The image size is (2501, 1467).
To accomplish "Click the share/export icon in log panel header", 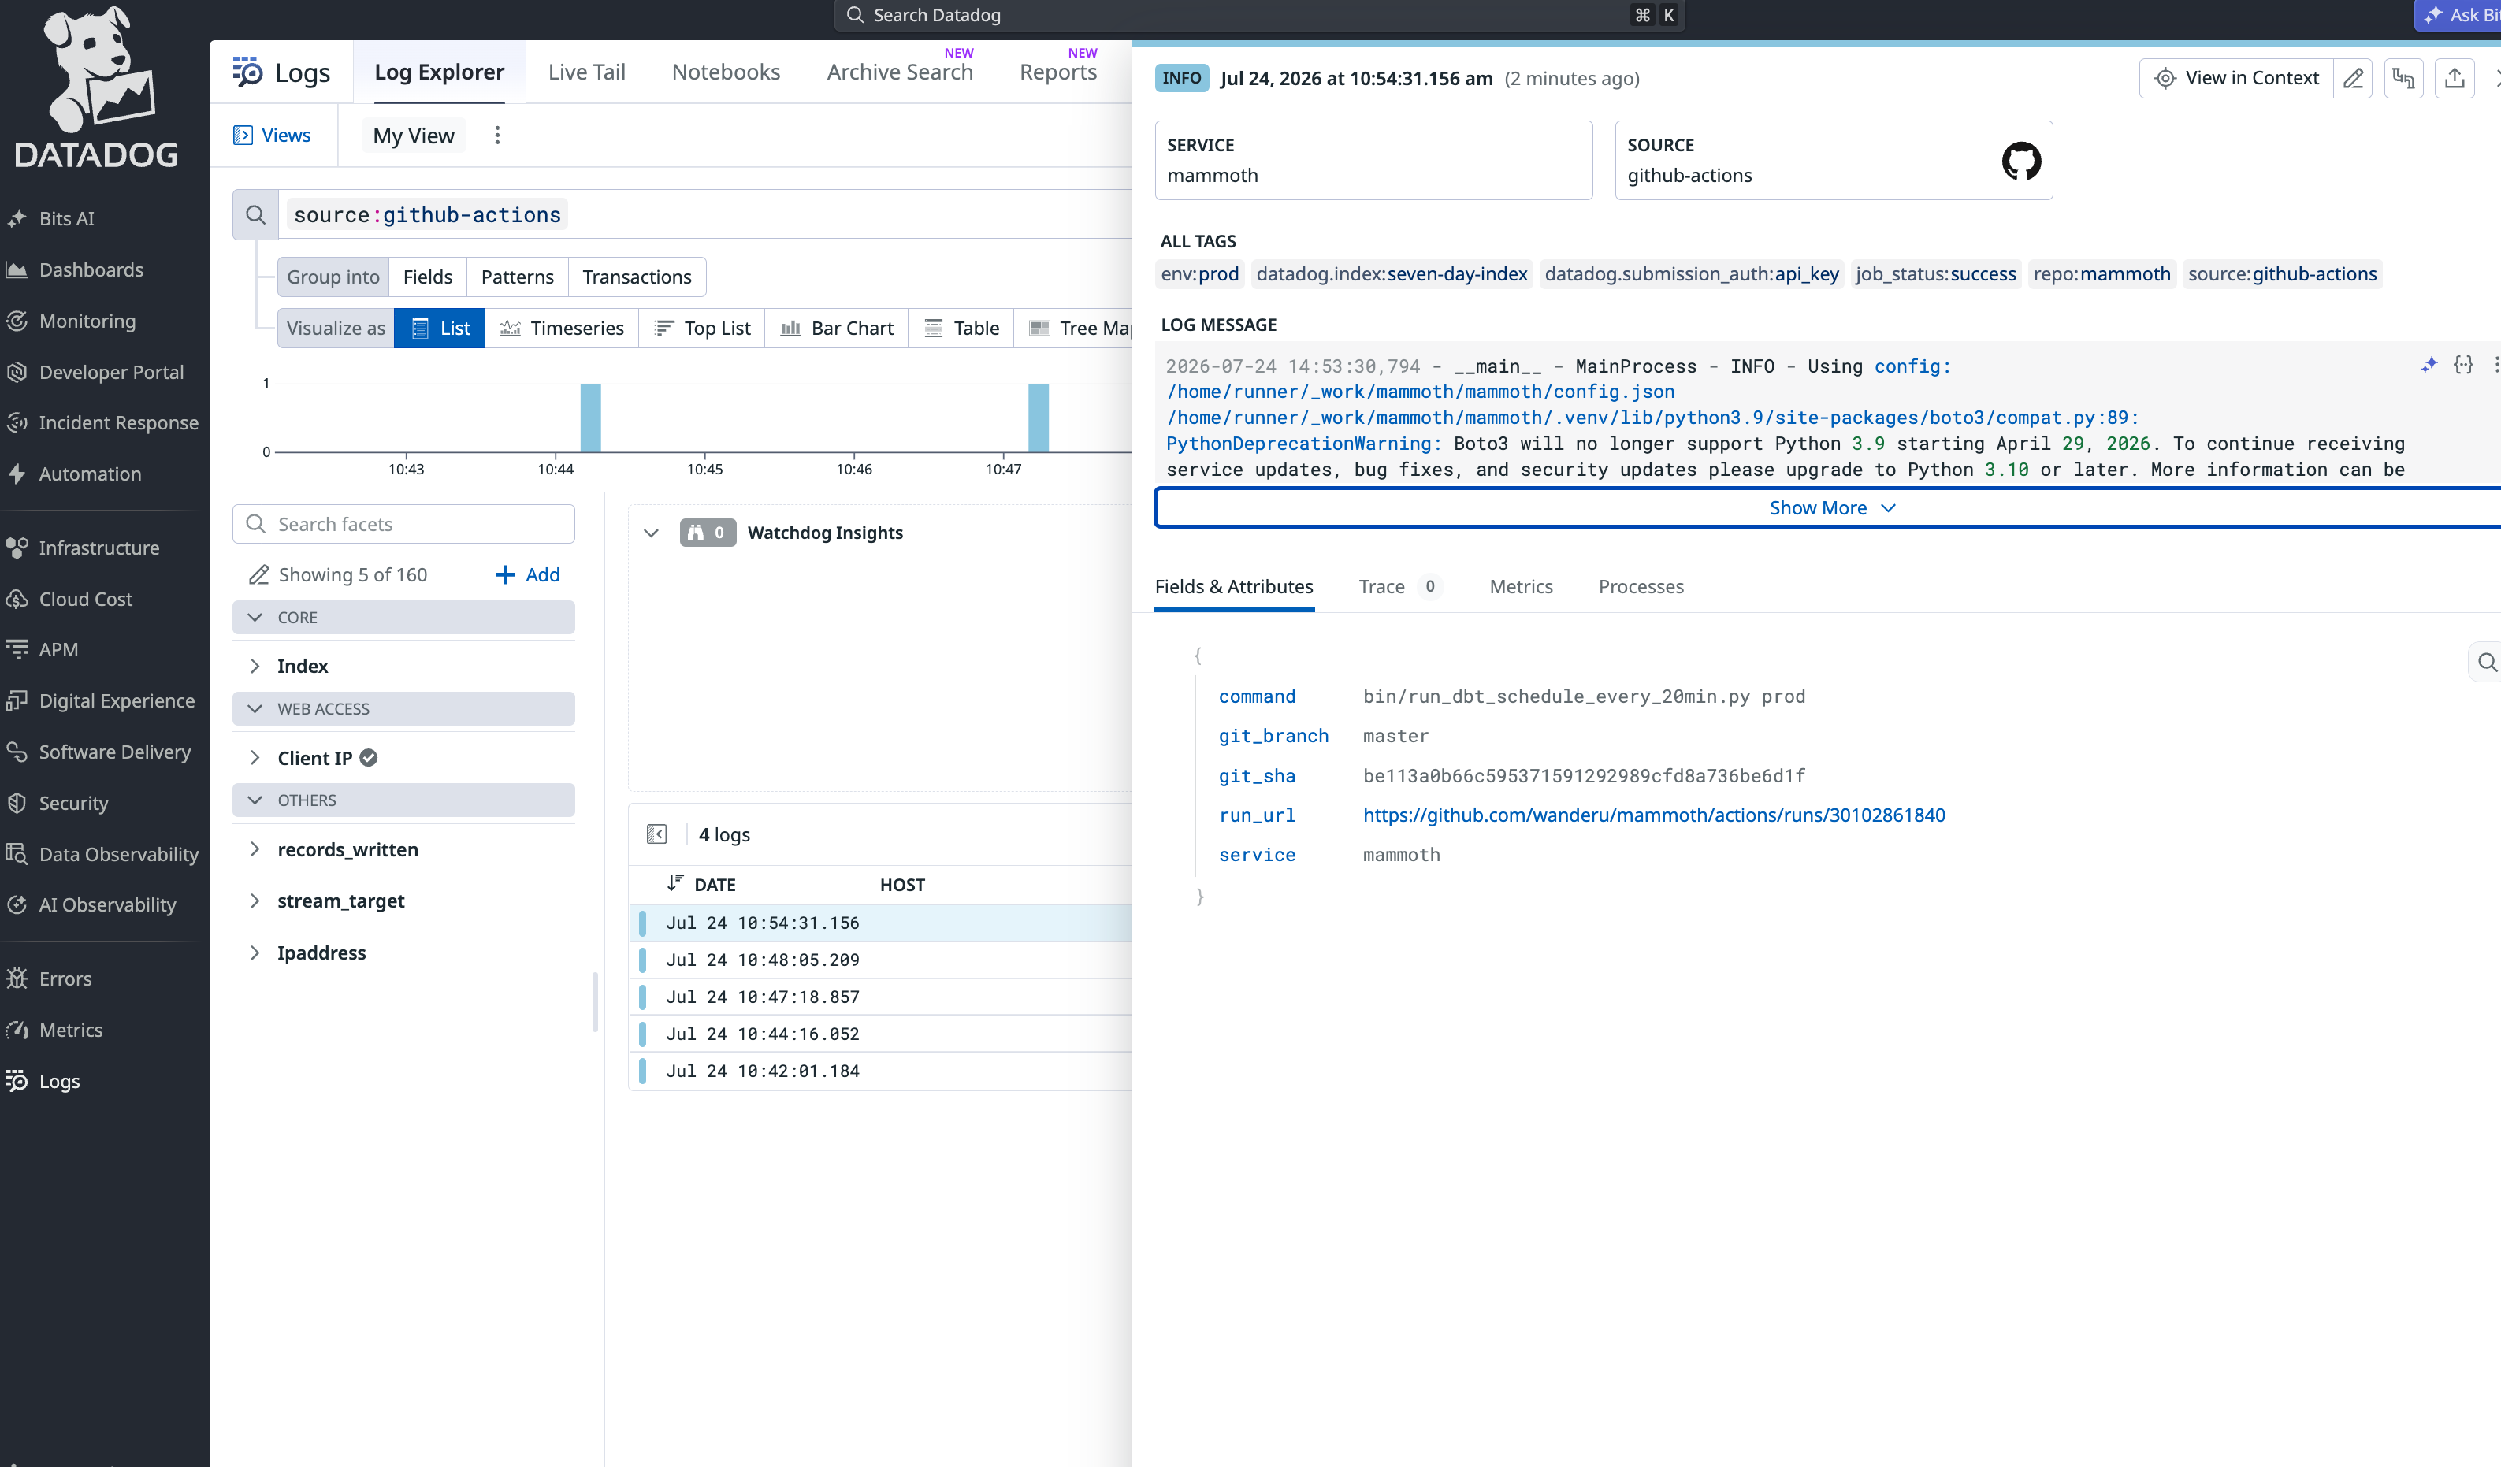I will click(2455, 79).
